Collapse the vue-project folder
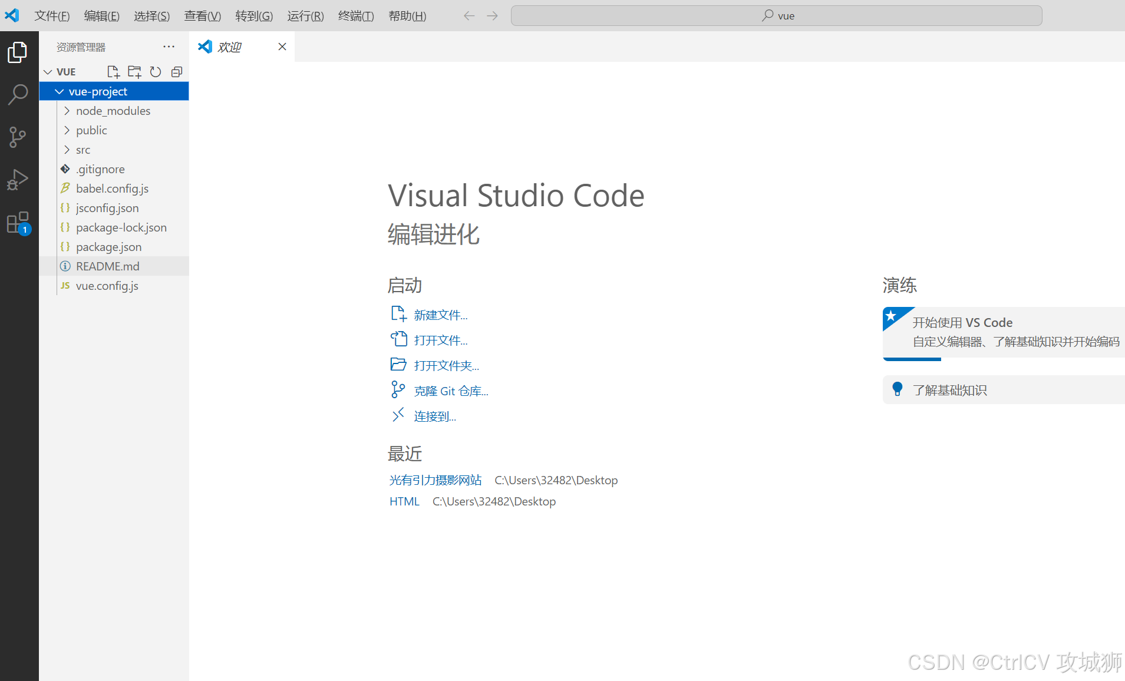 60,91
